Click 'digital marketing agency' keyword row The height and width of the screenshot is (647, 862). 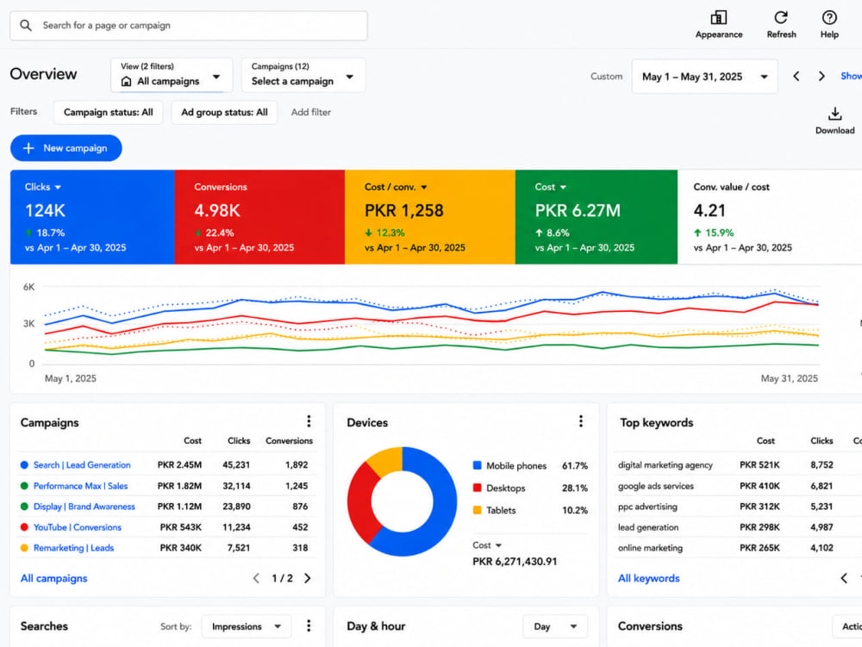[x=739, y=465]
